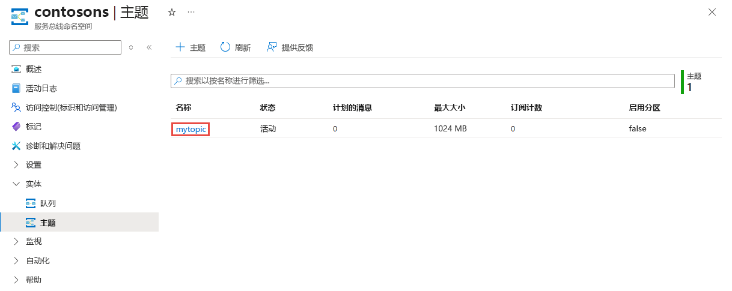
Task: Sort by 最大大小 column header
Action: coord(450,108)
